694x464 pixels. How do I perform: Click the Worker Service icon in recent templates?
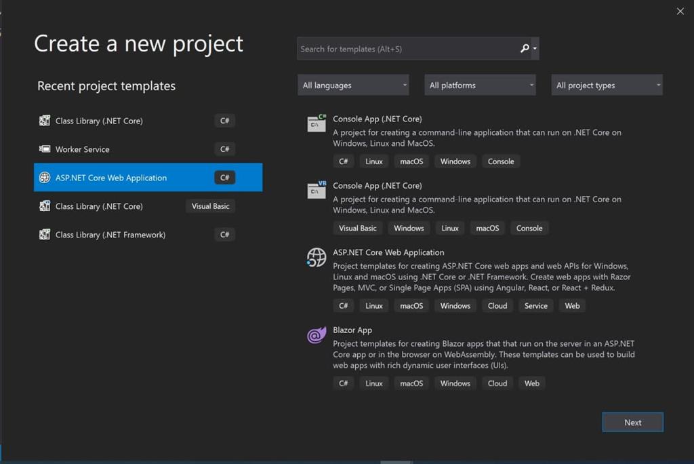45,149
